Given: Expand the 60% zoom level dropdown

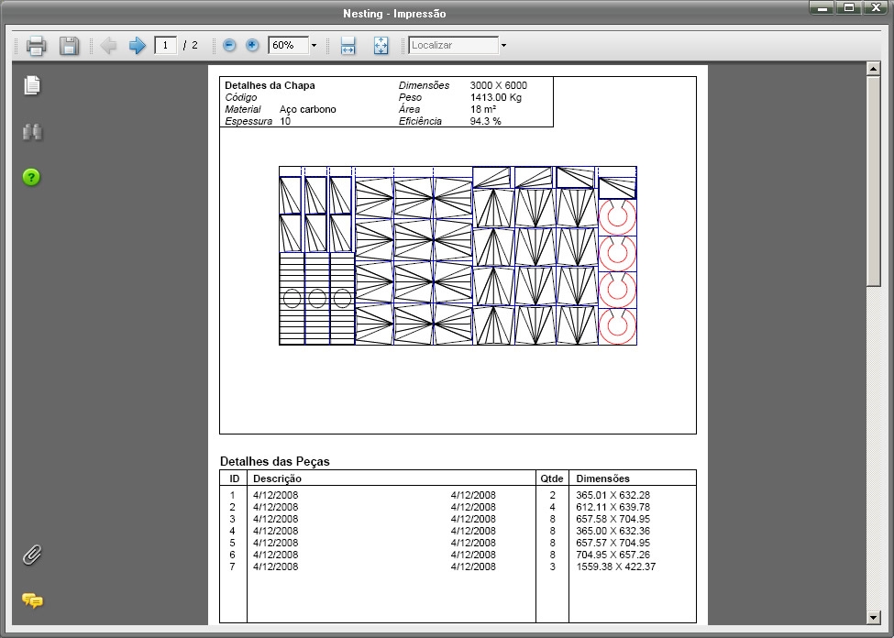Looking at the screenshot, I should pyautogui.click(x=314, y=45).
